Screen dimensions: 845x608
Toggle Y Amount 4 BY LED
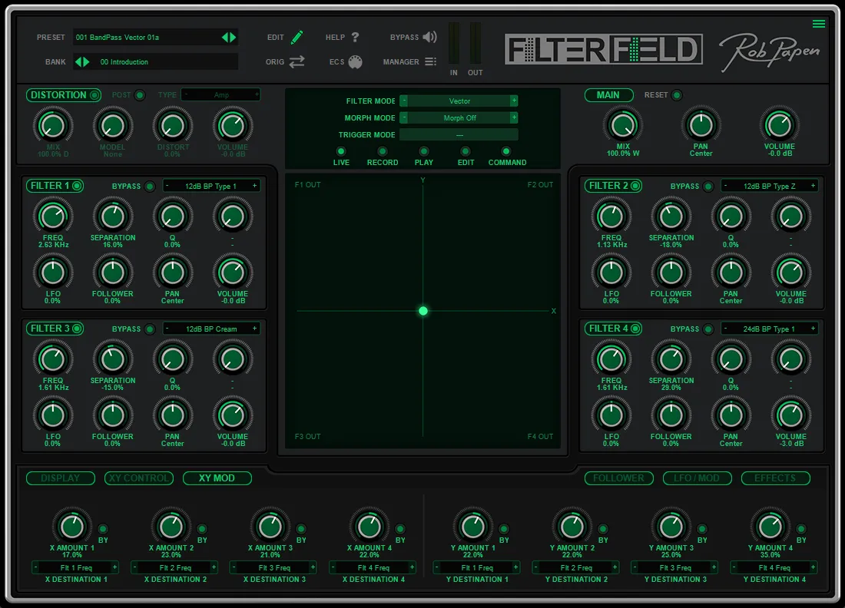tap(801, 529)
